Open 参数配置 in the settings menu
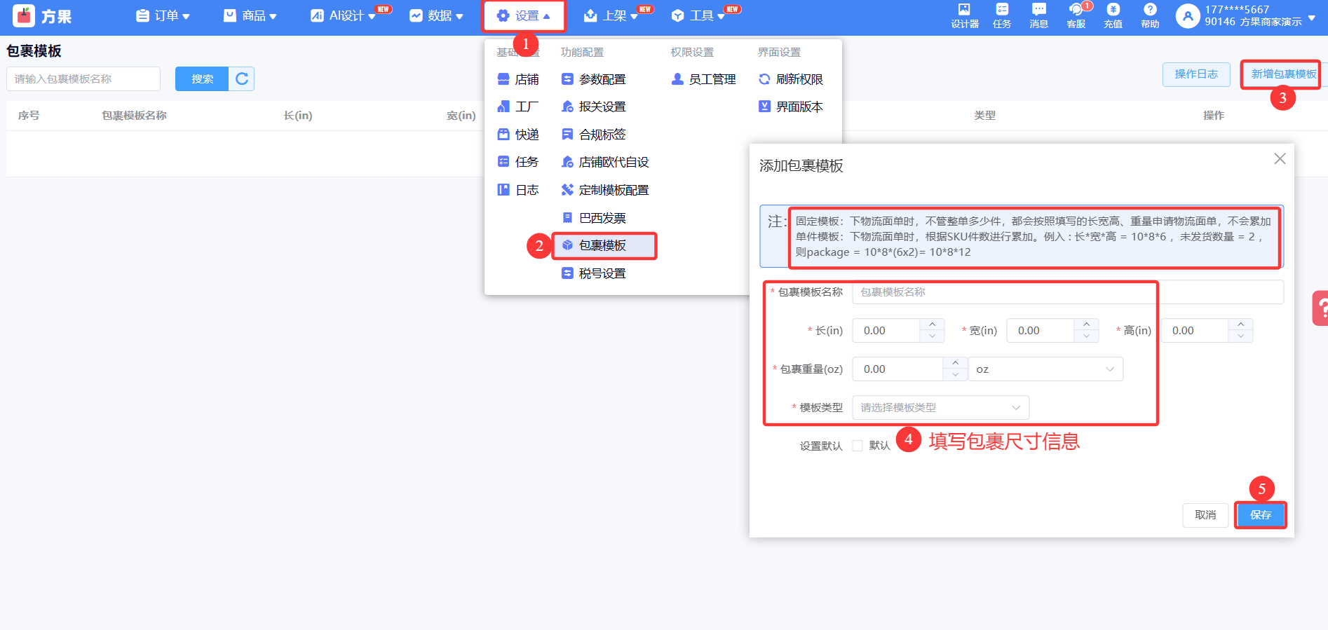1328x630 pixels. 593,79
